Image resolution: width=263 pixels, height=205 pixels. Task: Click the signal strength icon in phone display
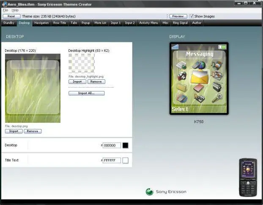coord(175,47)
